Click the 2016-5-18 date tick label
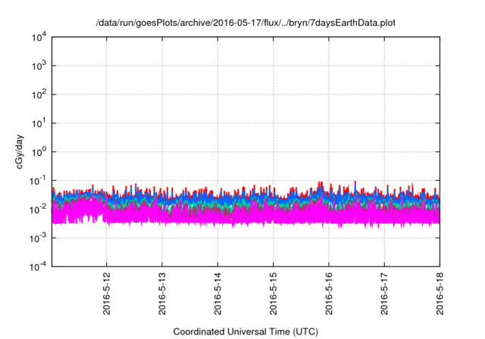The image size is (485, 339). pyautogui.click(x=440, y=294)
